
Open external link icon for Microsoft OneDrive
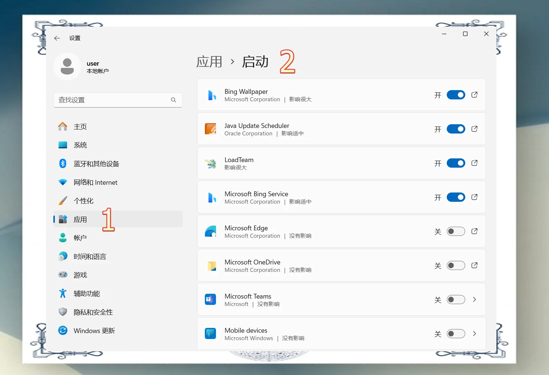coord(474,266)
